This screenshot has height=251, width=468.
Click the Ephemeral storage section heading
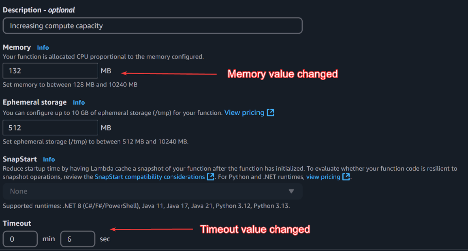tap(34, 102)
